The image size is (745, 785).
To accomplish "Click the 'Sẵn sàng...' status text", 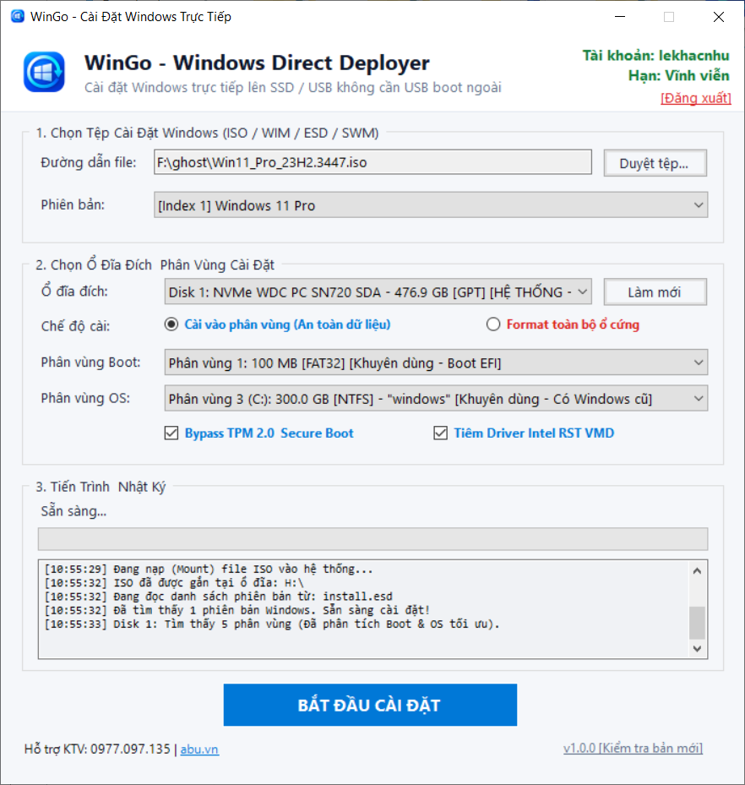I will [x=73, y=511].
